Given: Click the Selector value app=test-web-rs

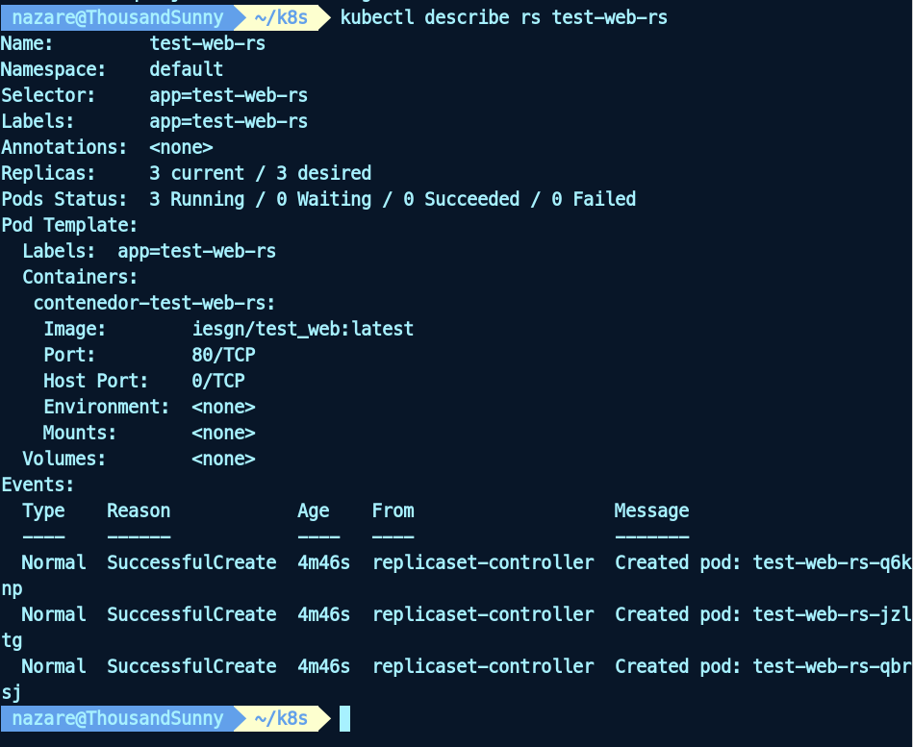Looking at the screenshot, I should (x=228, y=95).
